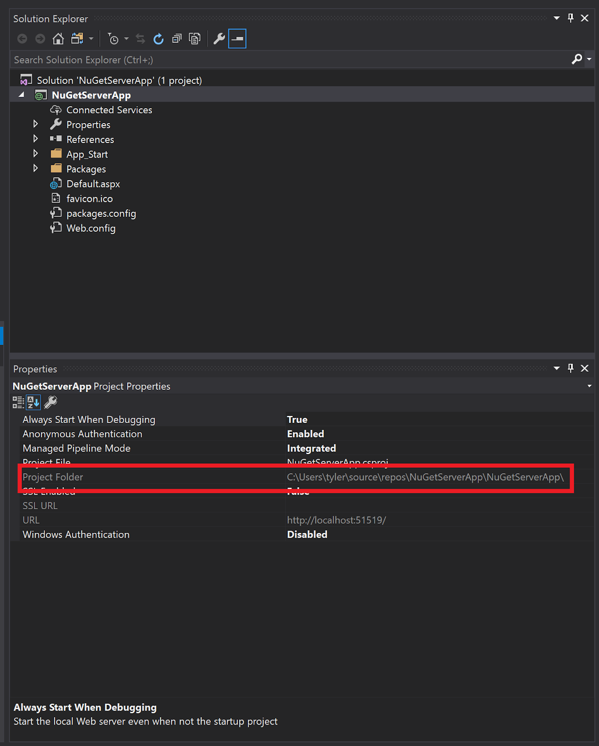Screen dimensions: 599x746
Task: Click the Web.config file icon
Action: [x=56, y=228]
